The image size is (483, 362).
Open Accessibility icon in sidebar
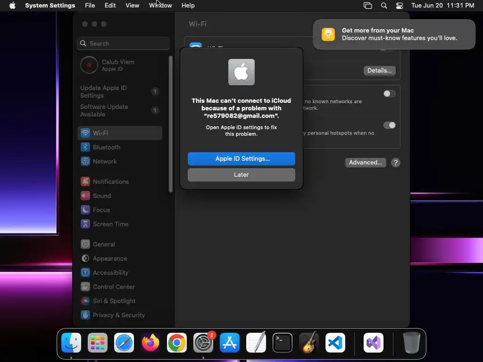85,273
